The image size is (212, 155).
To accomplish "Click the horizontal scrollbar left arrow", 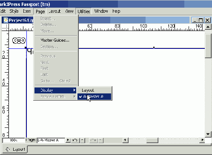I will [126, 140].
